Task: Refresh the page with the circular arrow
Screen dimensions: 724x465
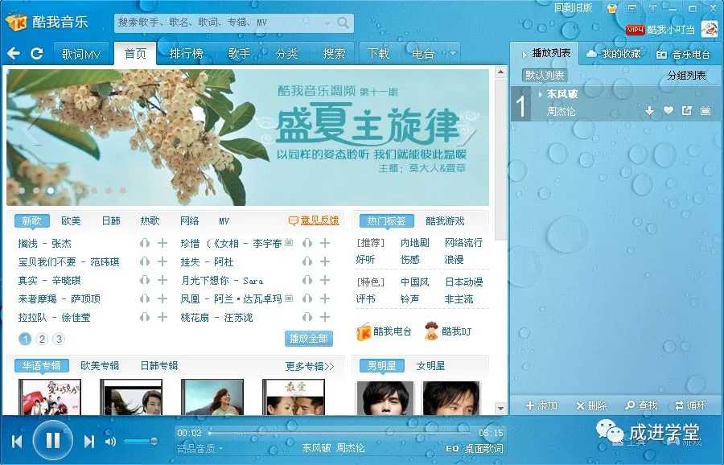Action: tap(36, 54)
